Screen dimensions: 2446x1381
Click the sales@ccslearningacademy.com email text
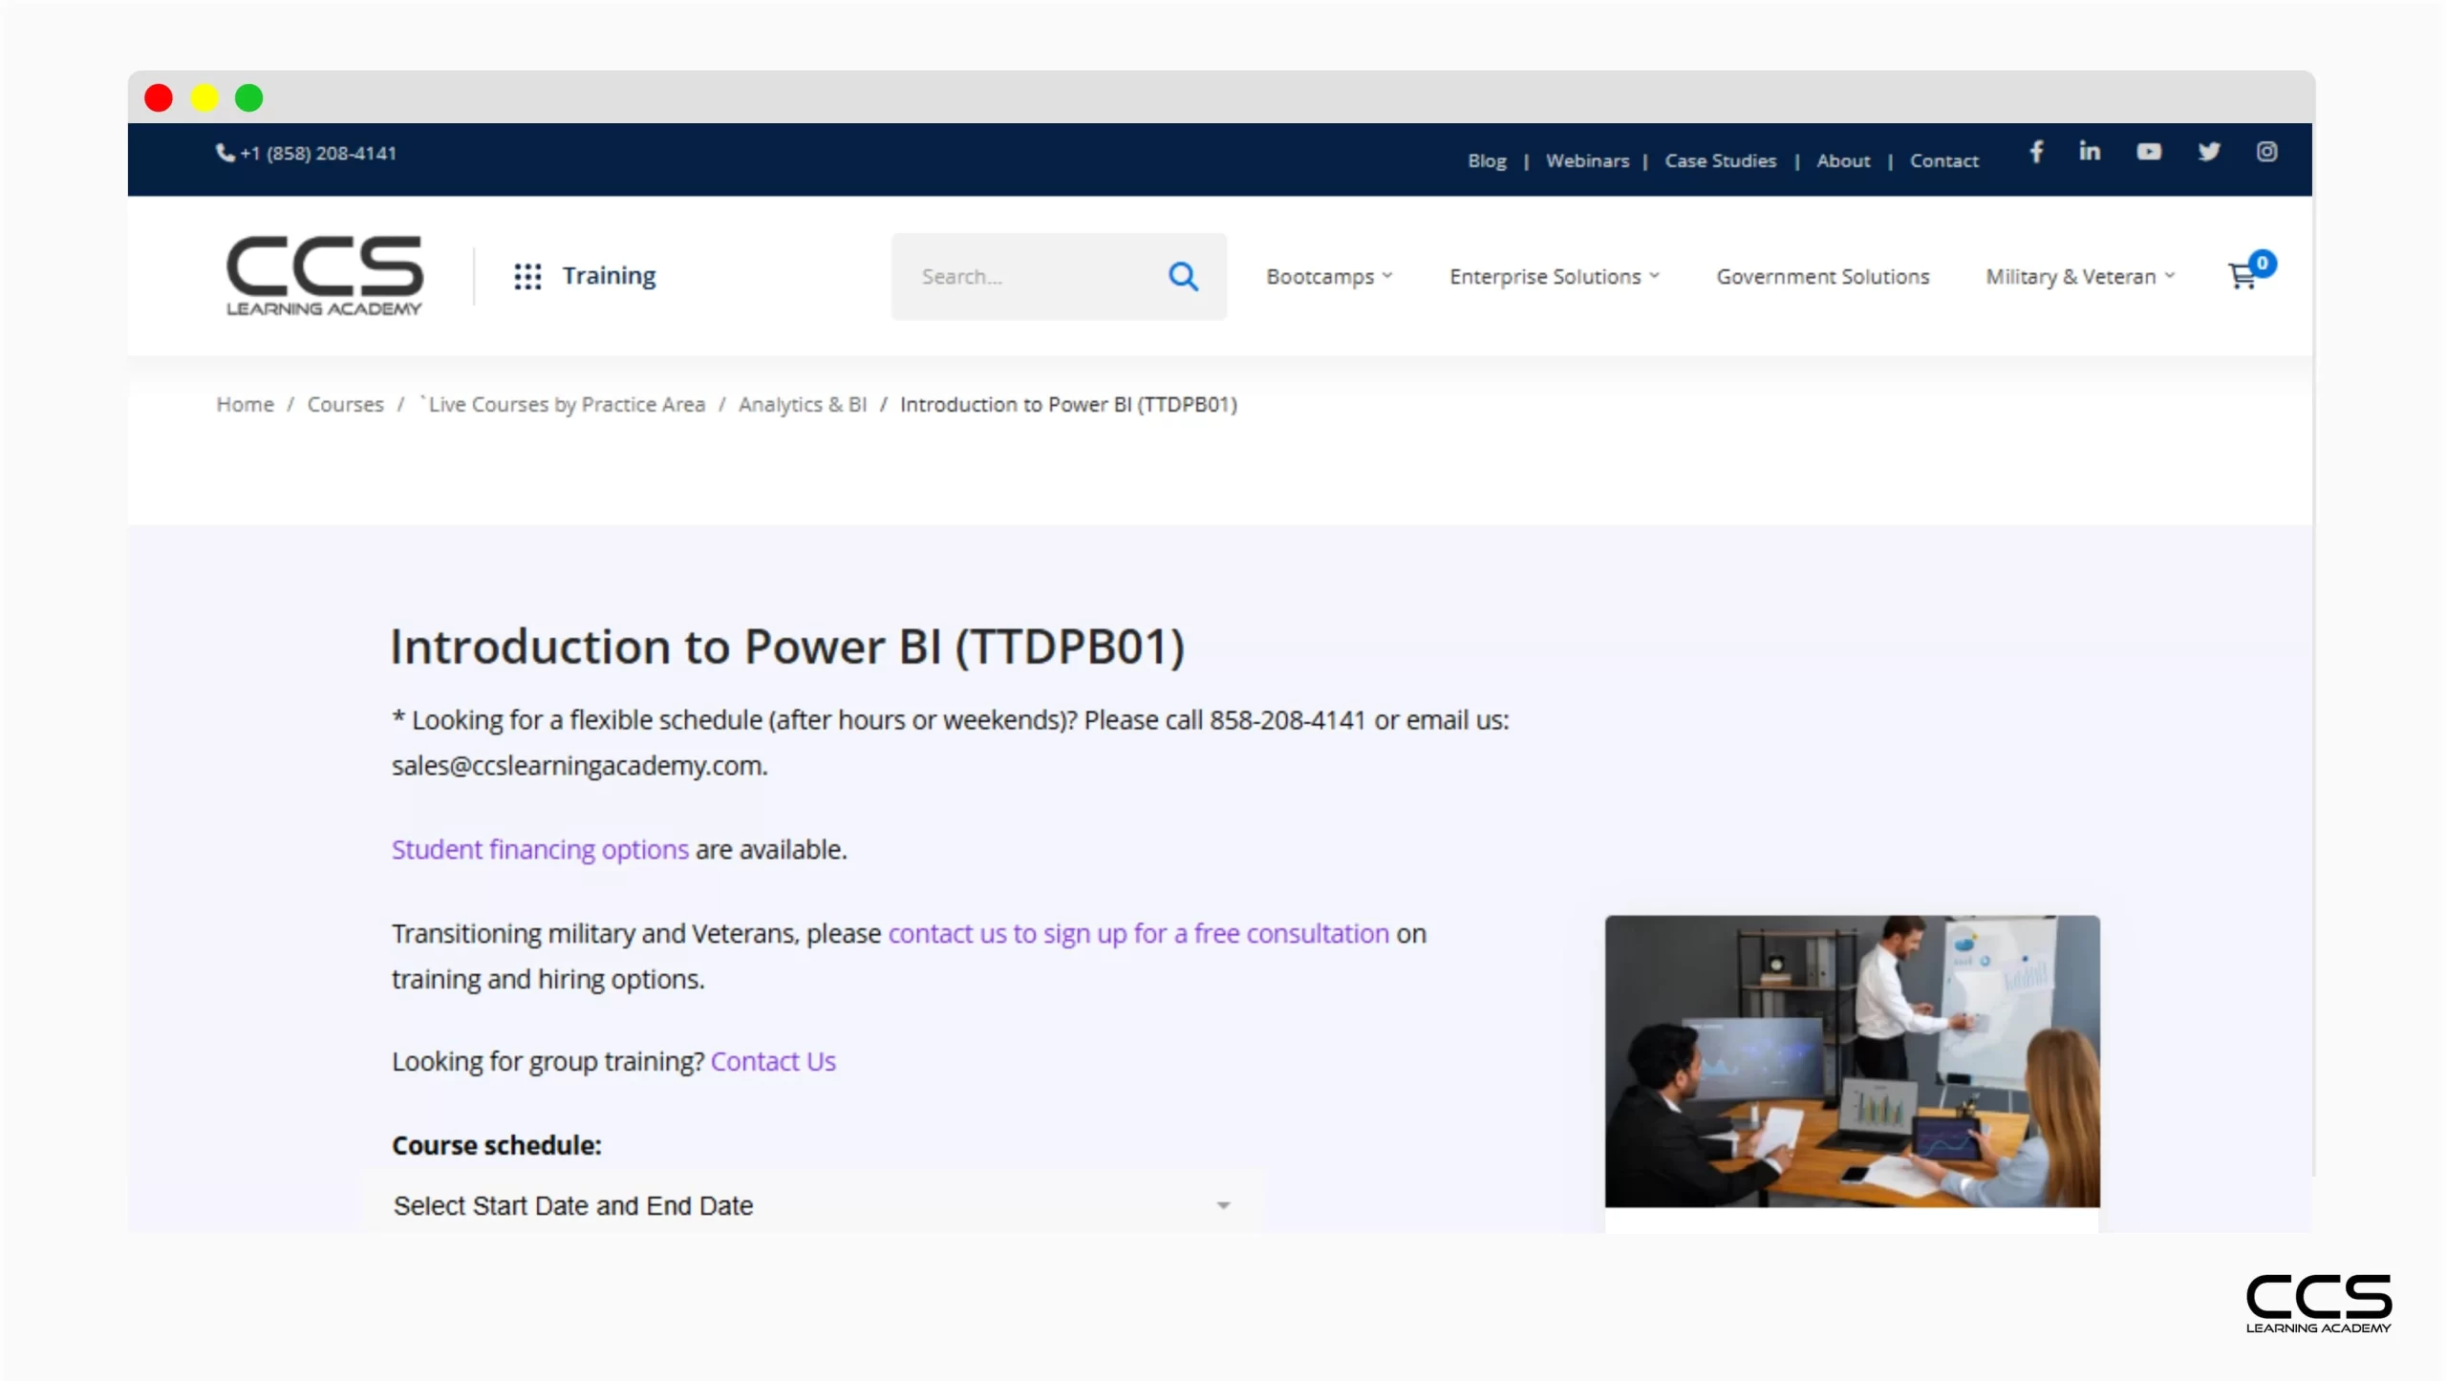pos(578,766)
